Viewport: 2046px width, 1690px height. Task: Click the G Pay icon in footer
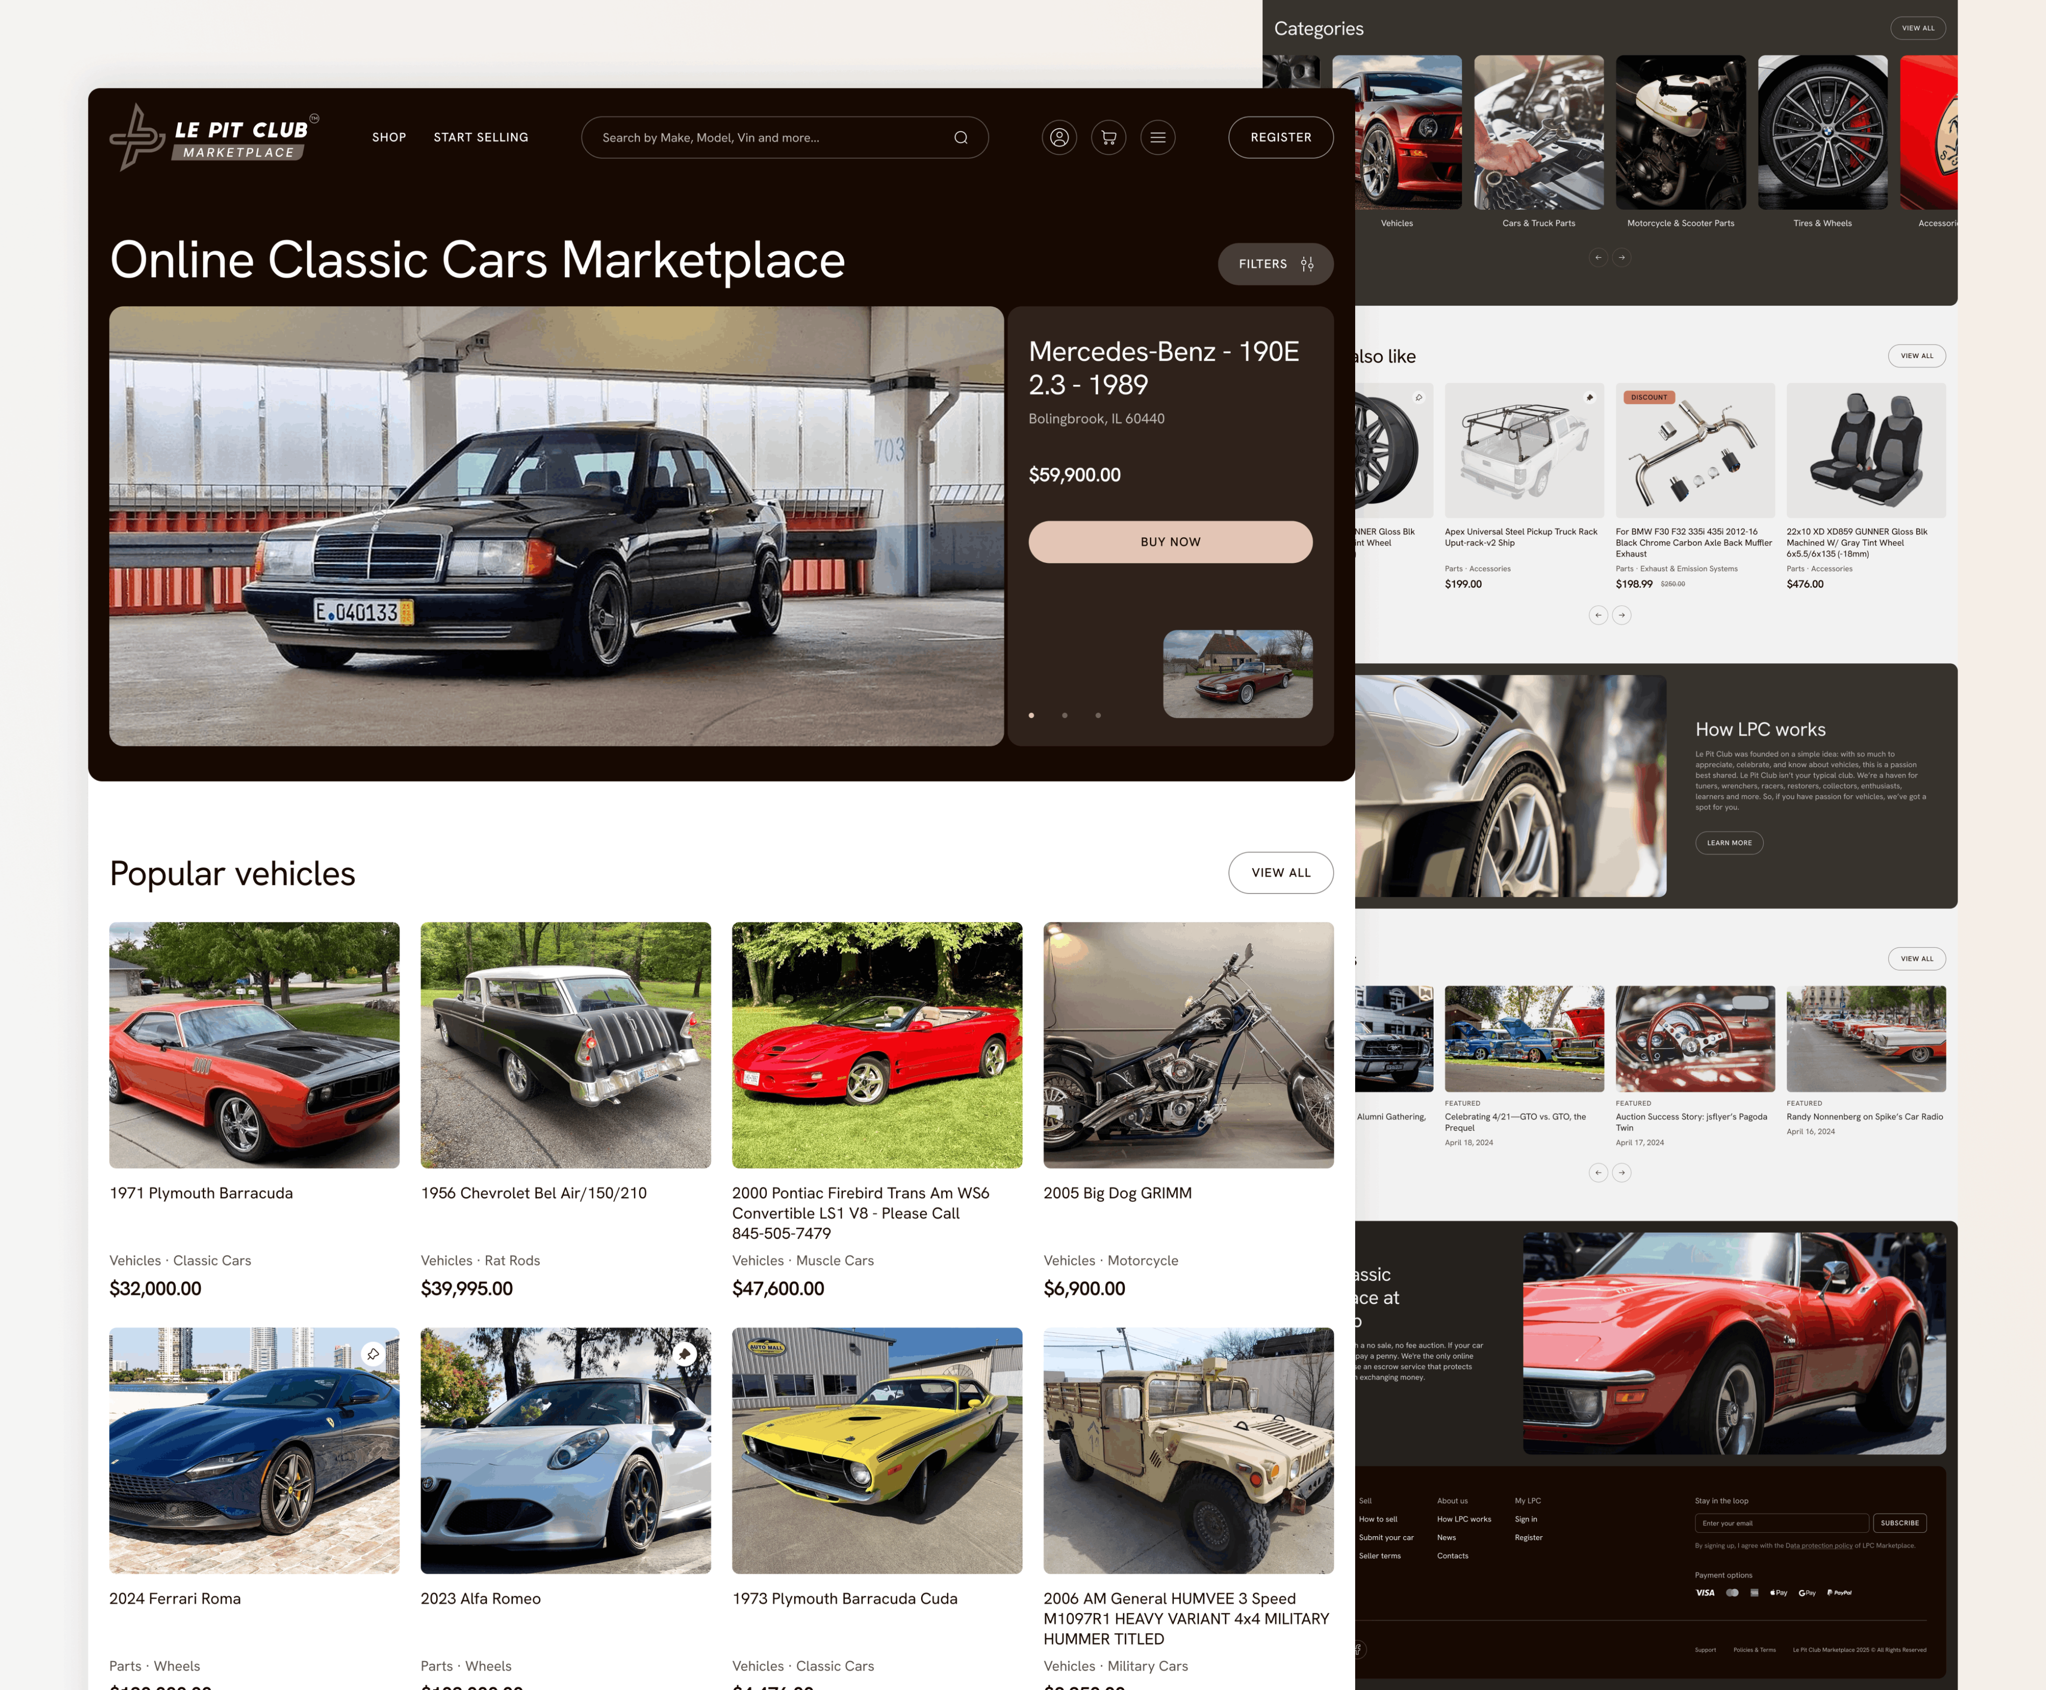1807,1593
